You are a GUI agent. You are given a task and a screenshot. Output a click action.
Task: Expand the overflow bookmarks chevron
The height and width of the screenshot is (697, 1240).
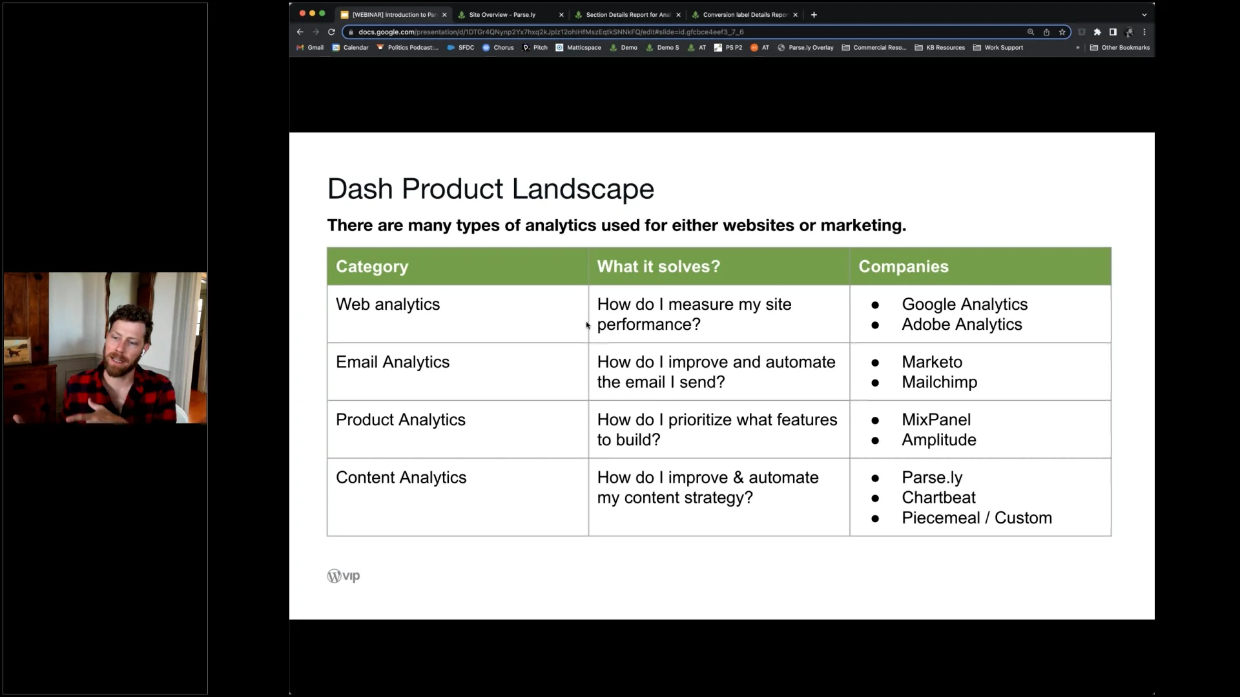pos(1077,47)
